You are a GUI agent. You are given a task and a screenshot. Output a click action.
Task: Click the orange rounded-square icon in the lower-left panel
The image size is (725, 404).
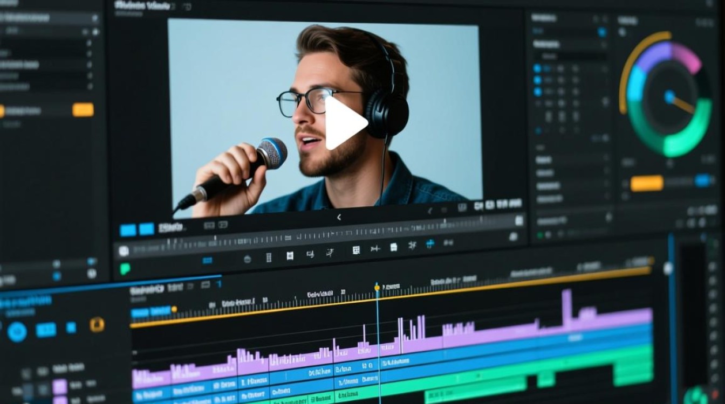97,324
